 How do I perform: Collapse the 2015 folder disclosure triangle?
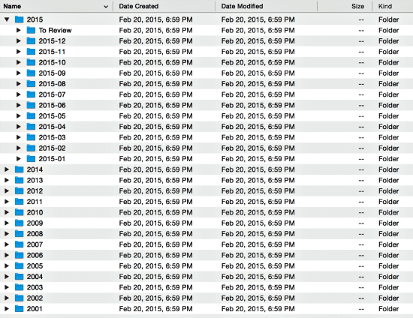pos(7,19)
